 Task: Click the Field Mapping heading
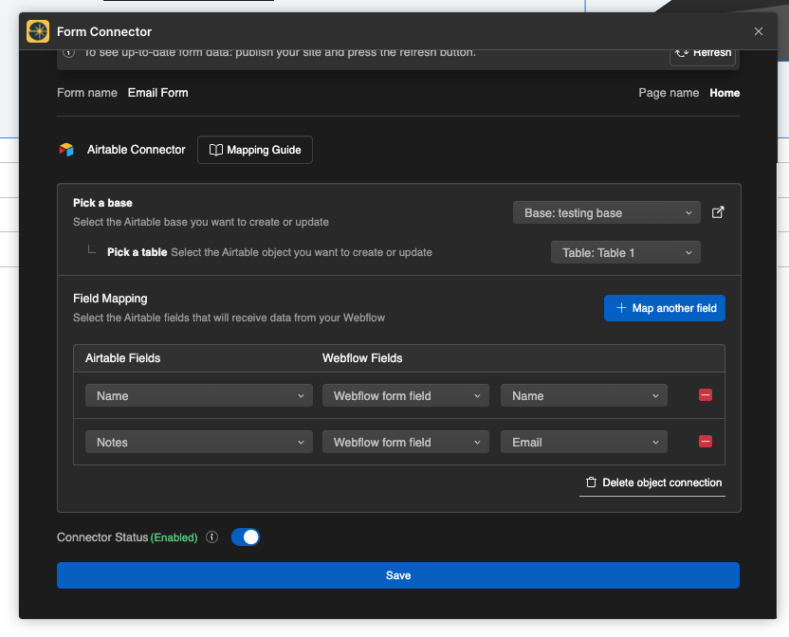[110, 299]
